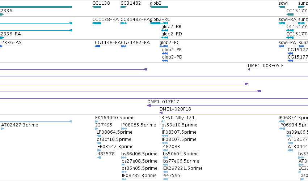Select EST 227495 label
308x181 pixels.
point(104,125)
